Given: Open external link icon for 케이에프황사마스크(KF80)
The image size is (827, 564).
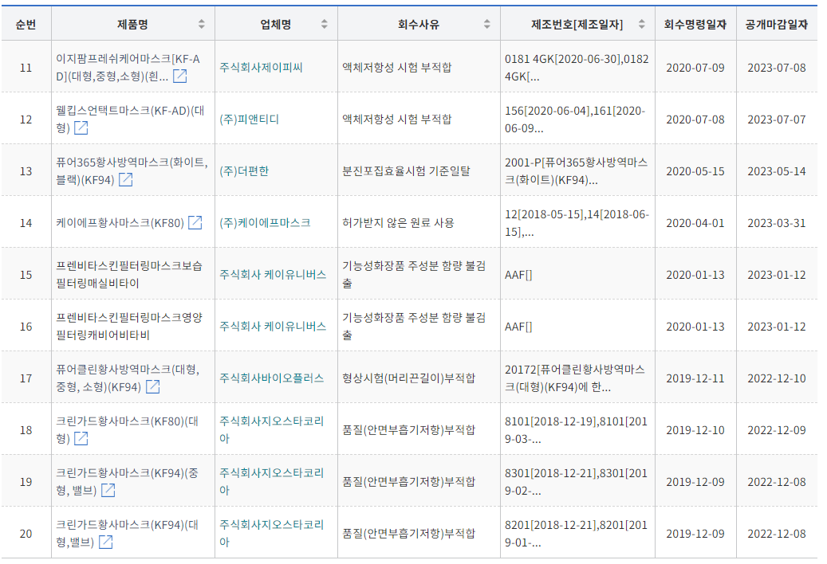Looking at the screenshot, I should tap(195, 223).
